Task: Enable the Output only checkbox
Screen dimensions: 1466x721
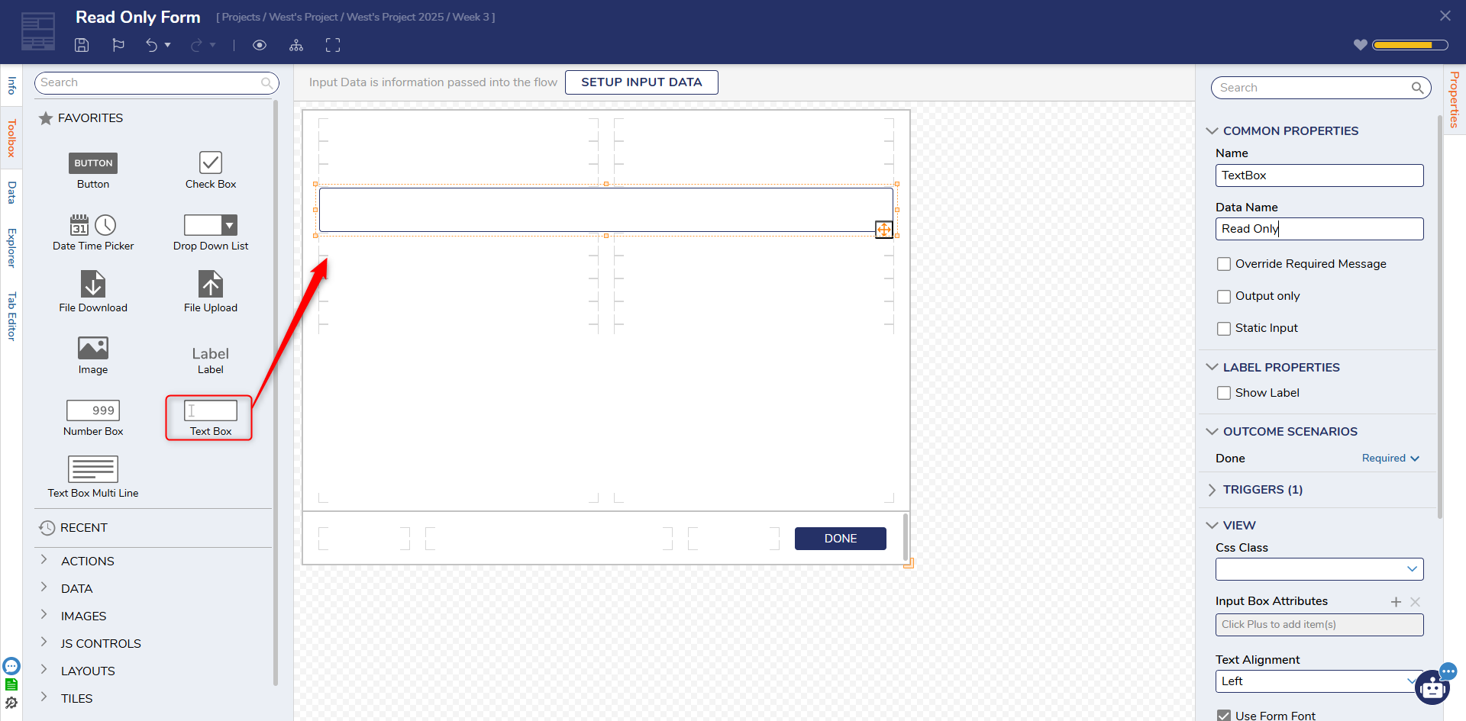Action: (x=1224, y=297)
